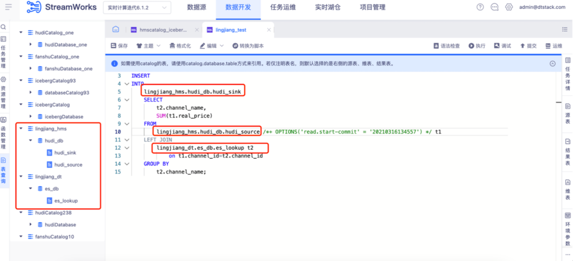Click 调试 to debug the task
Image resolution: width=573 pixels, height=261 pixels.
502,46
